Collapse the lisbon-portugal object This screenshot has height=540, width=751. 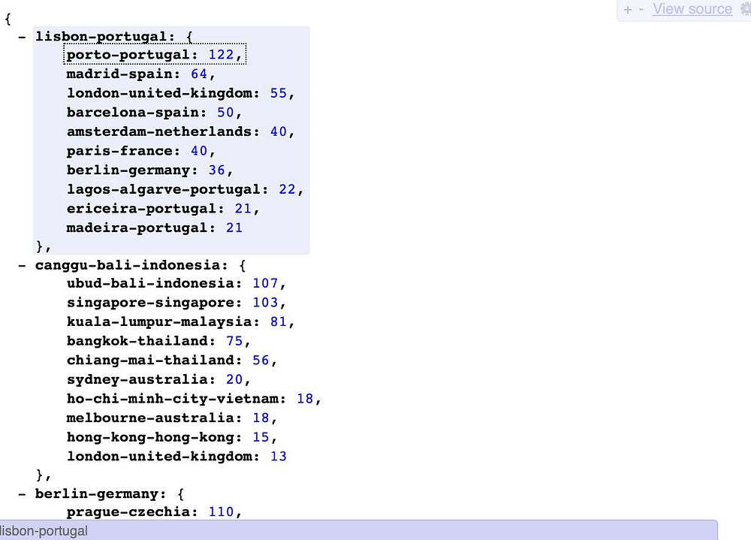[x=22, y=37]
